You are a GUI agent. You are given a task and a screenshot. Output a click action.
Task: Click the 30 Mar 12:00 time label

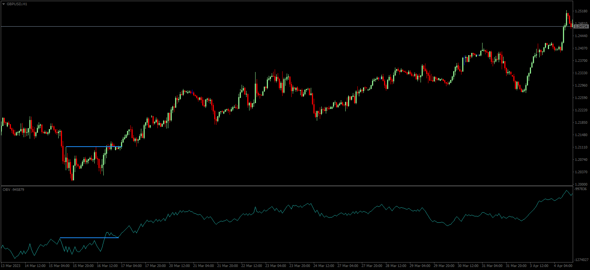pyautogui.click(x=468, y=266)
